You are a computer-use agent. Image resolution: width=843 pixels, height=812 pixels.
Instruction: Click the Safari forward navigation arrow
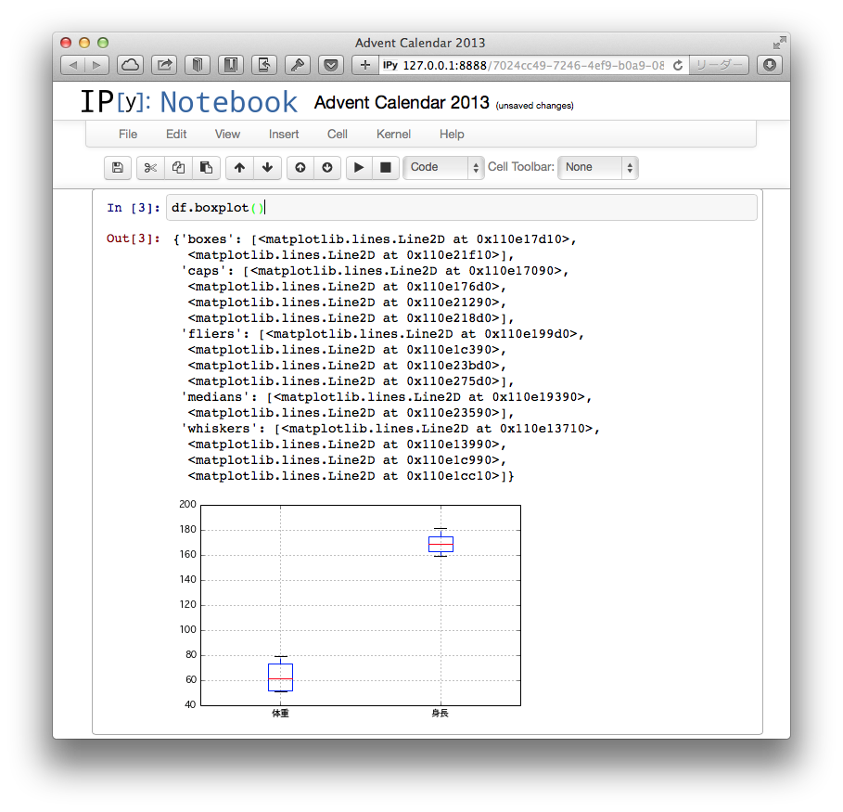[96, 65]
